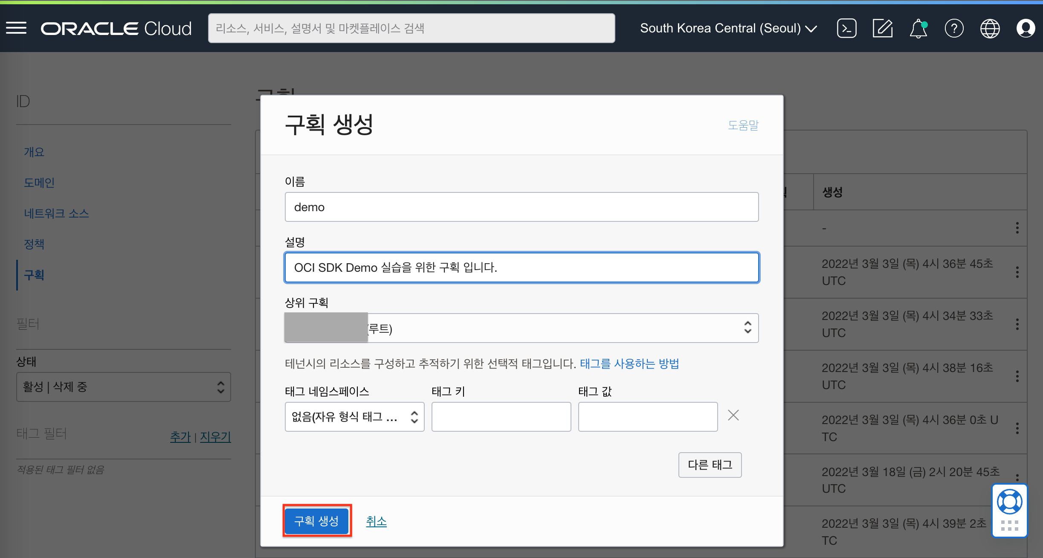Image resolution: width=1043 pixels, height=558 pixels.
Task: Click 지우기 in tag filter section
Action: pos(215,436)
